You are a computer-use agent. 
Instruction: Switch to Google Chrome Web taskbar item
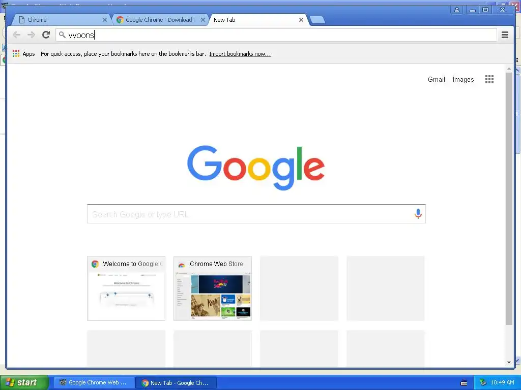[94, 382]
